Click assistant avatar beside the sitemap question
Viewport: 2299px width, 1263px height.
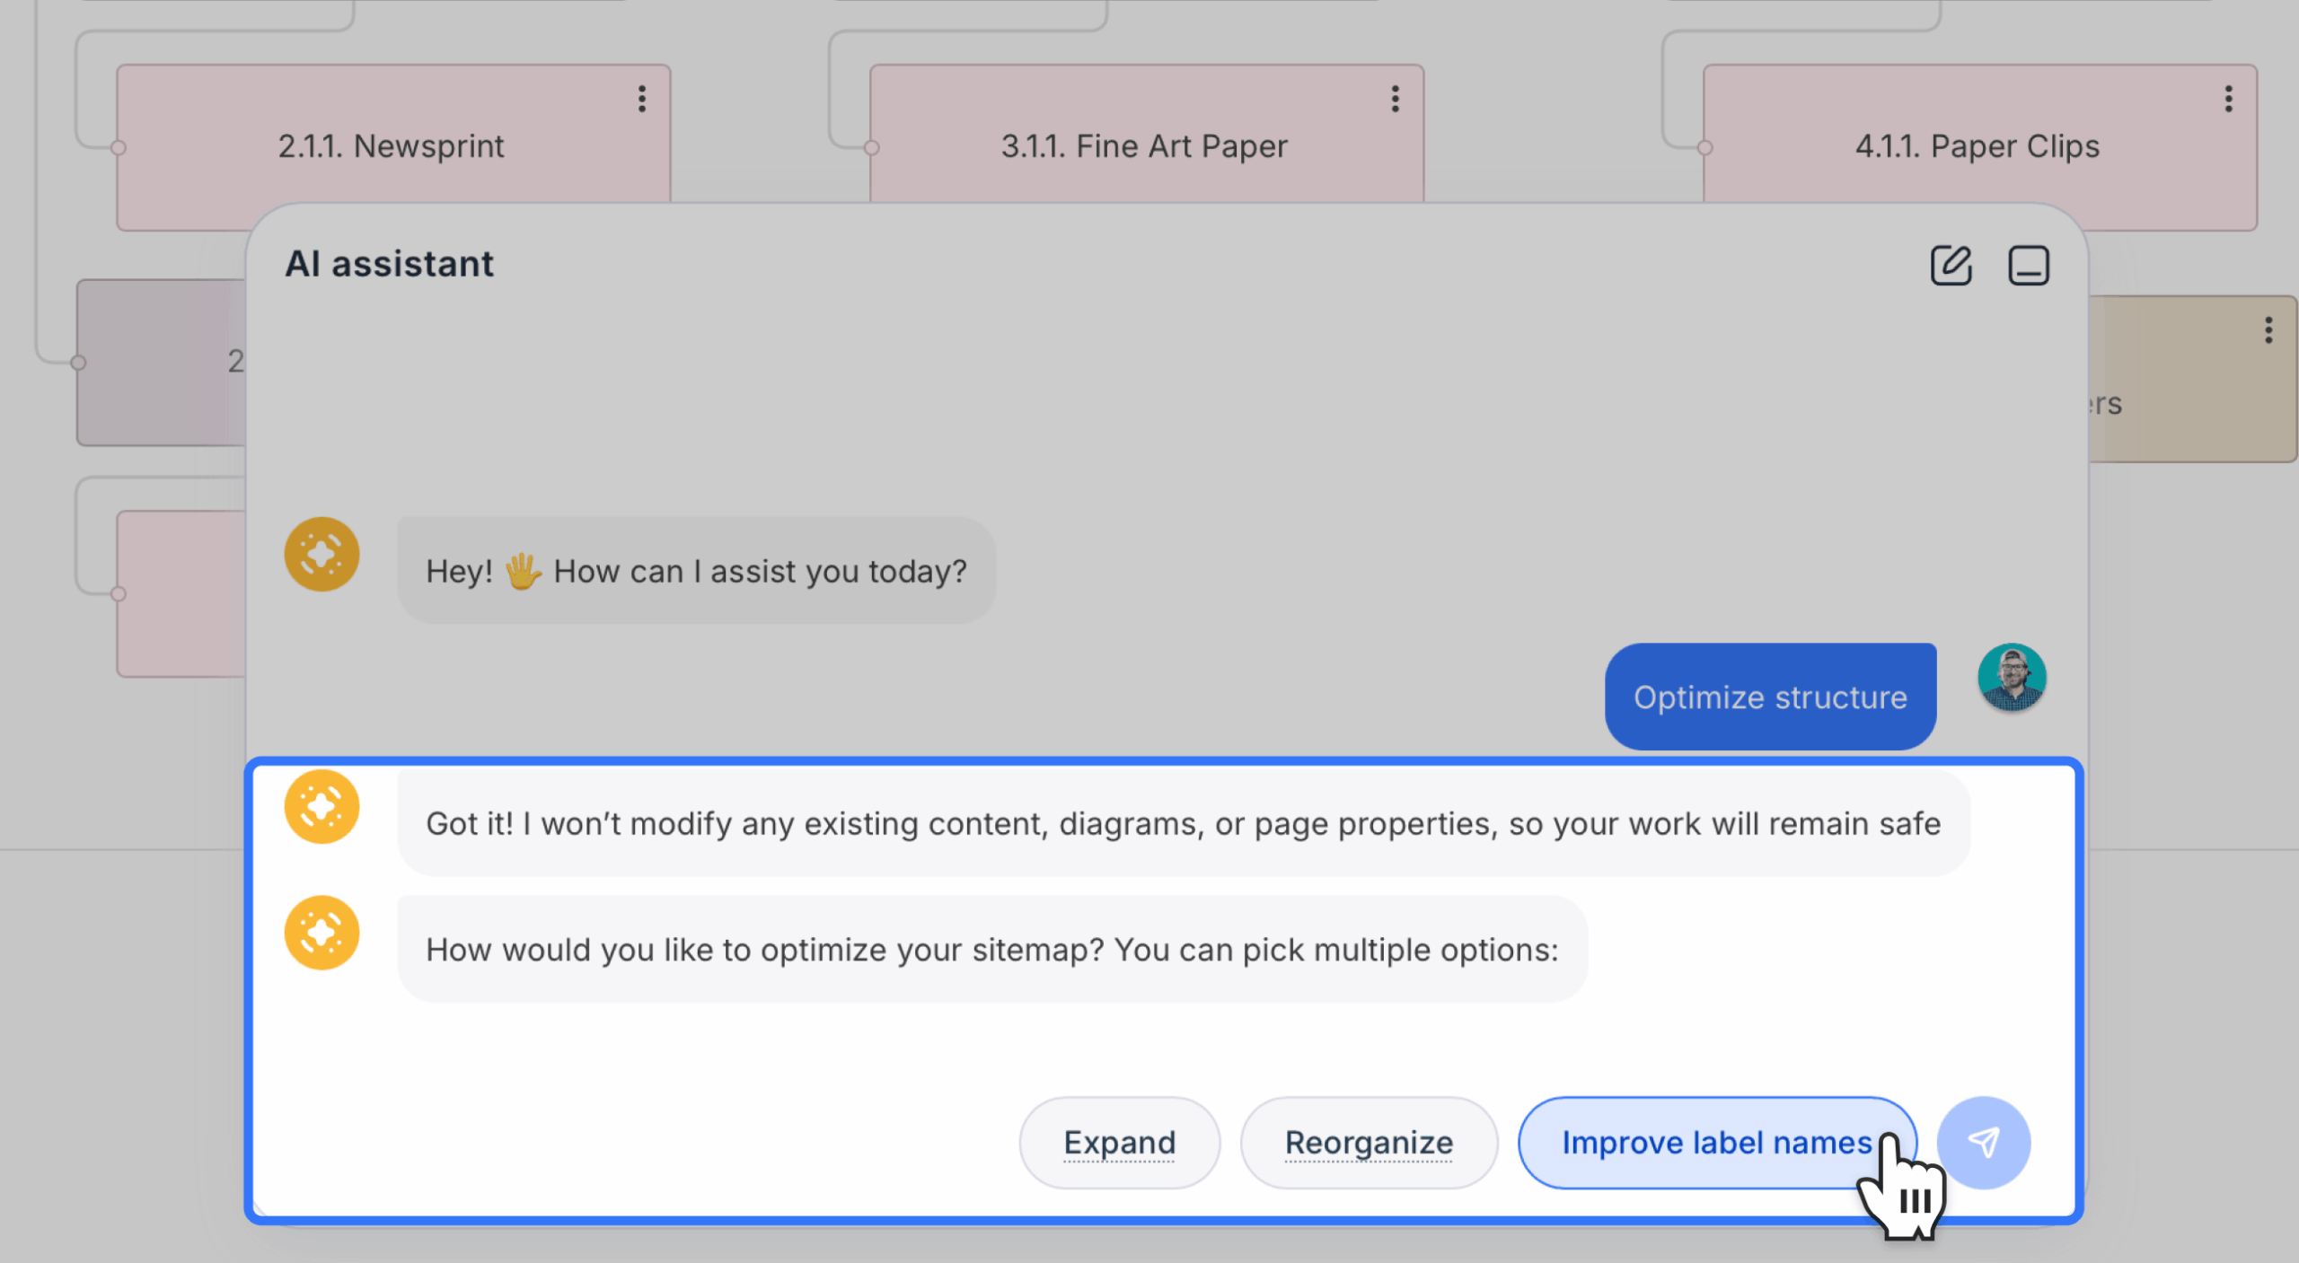pos(322,933)
